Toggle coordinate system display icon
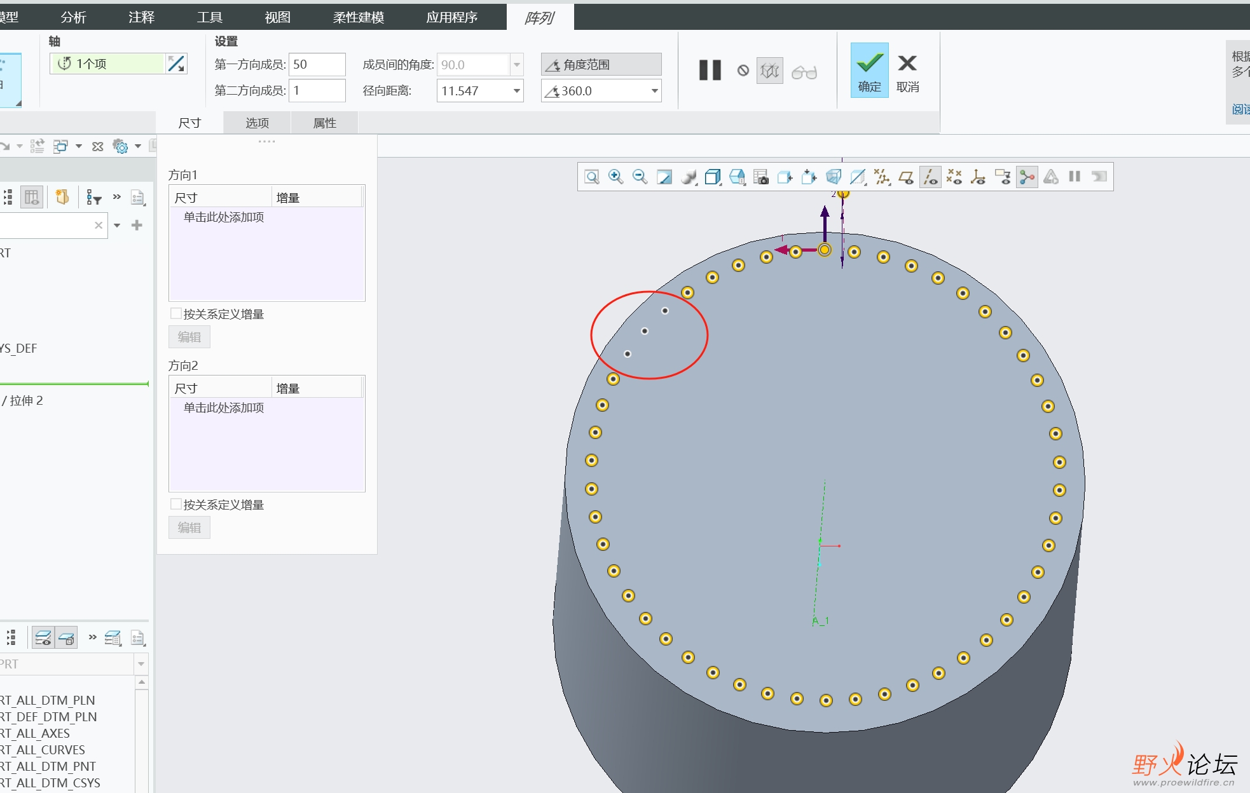 point(979,177)
